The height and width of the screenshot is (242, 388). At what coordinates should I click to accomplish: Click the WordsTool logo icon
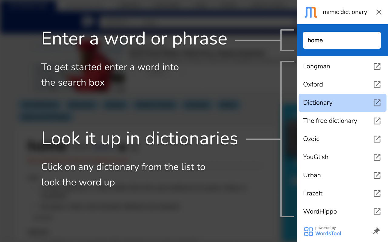point(308,231)
